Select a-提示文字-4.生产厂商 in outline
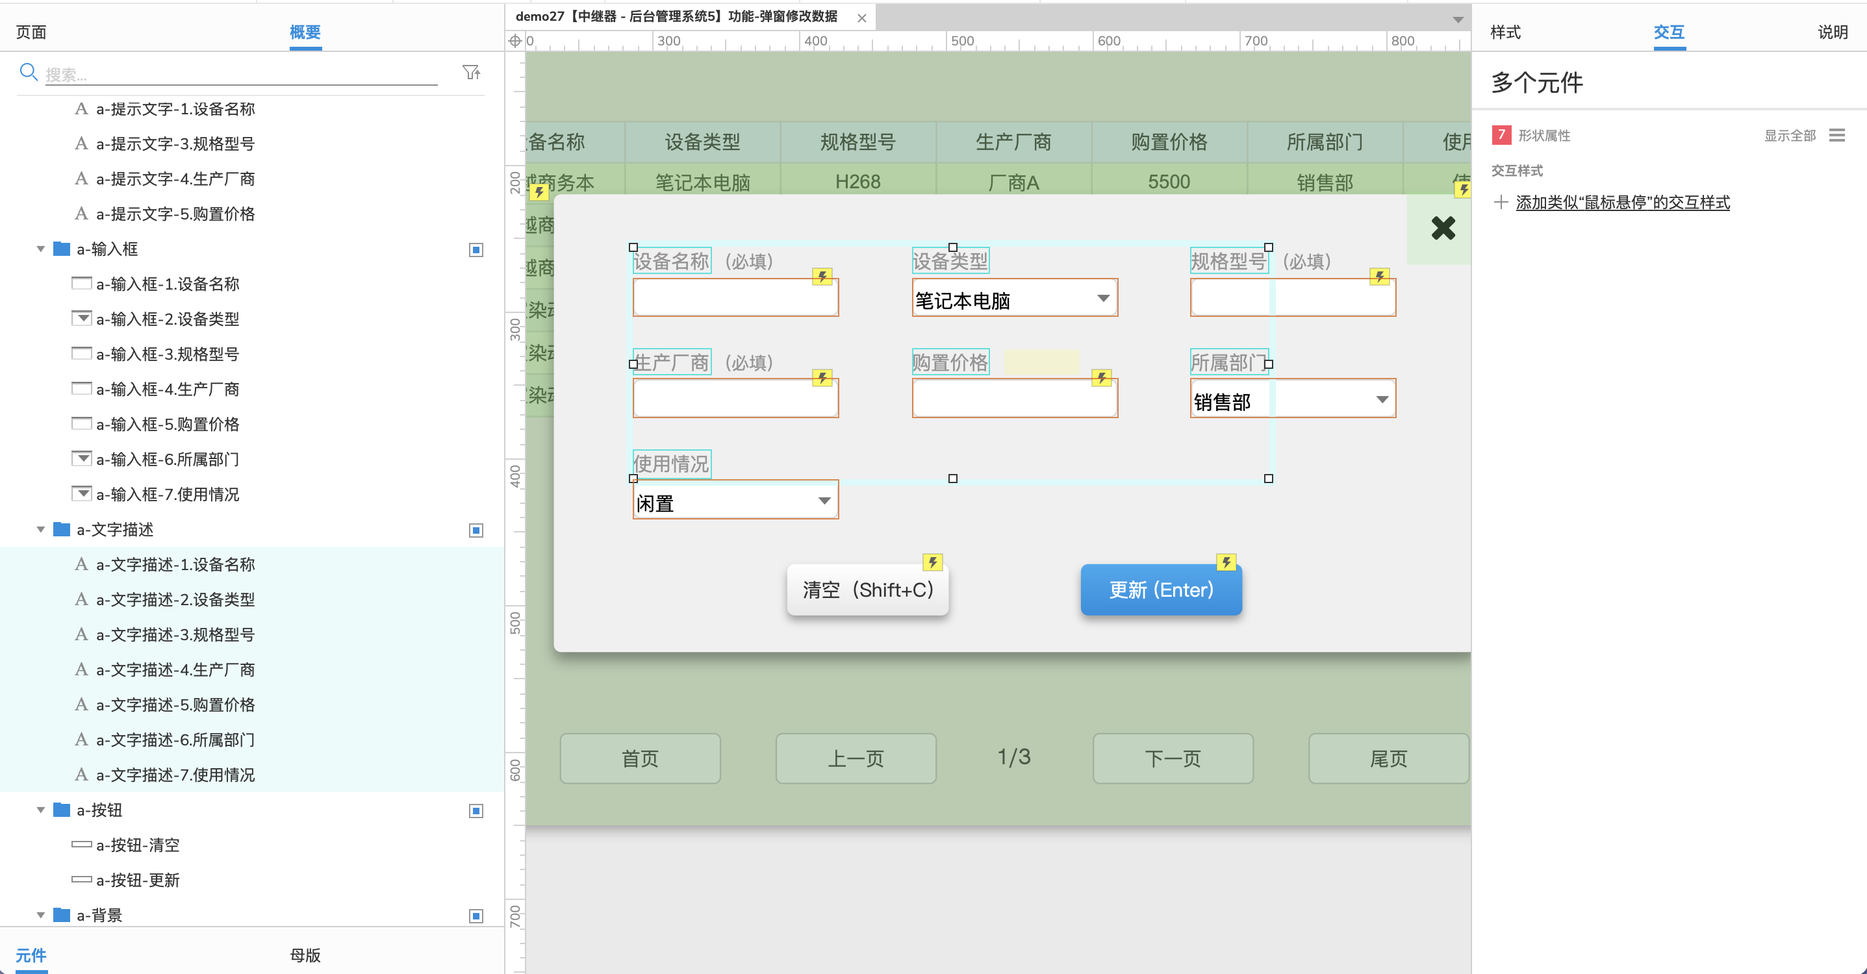 click(175, 179)
